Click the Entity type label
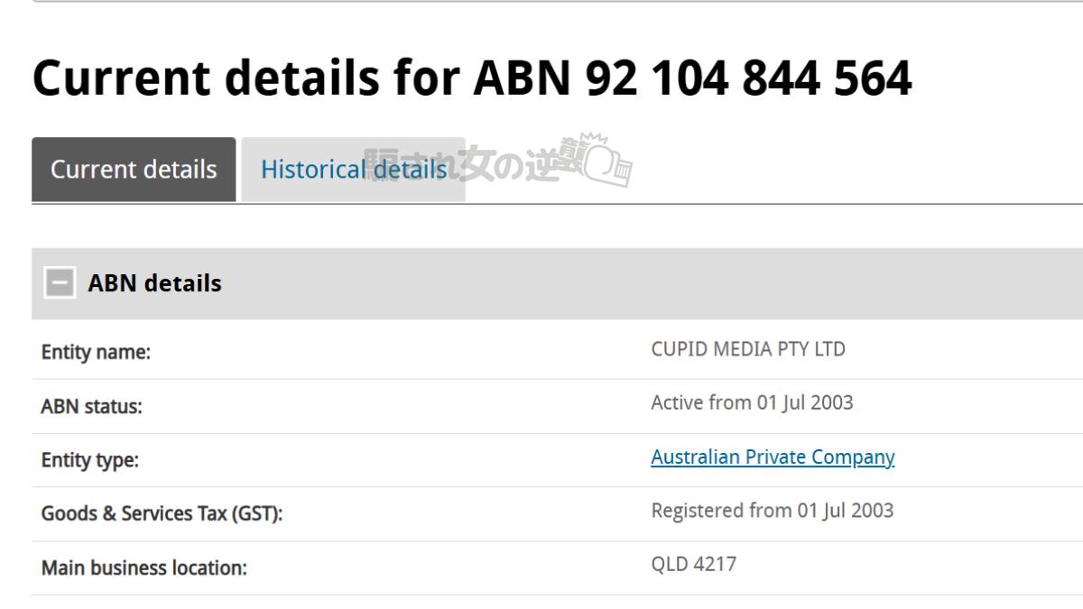The image size is (1083, 609). (90, 460)
